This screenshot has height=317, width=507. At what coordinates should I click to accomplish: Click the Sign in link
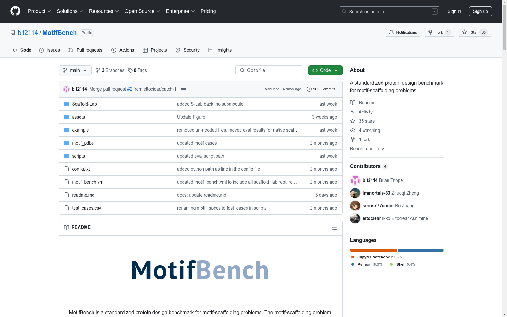pyautogui.click(x=454, y=11)
